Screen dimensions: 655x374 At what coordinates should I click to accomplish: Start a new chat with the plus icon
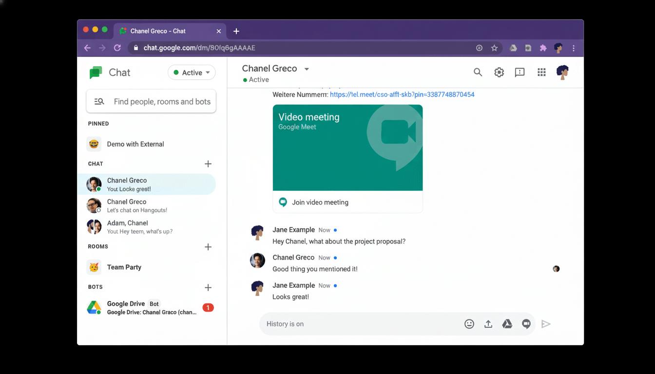pyautogui.click(x=208, y=164)
